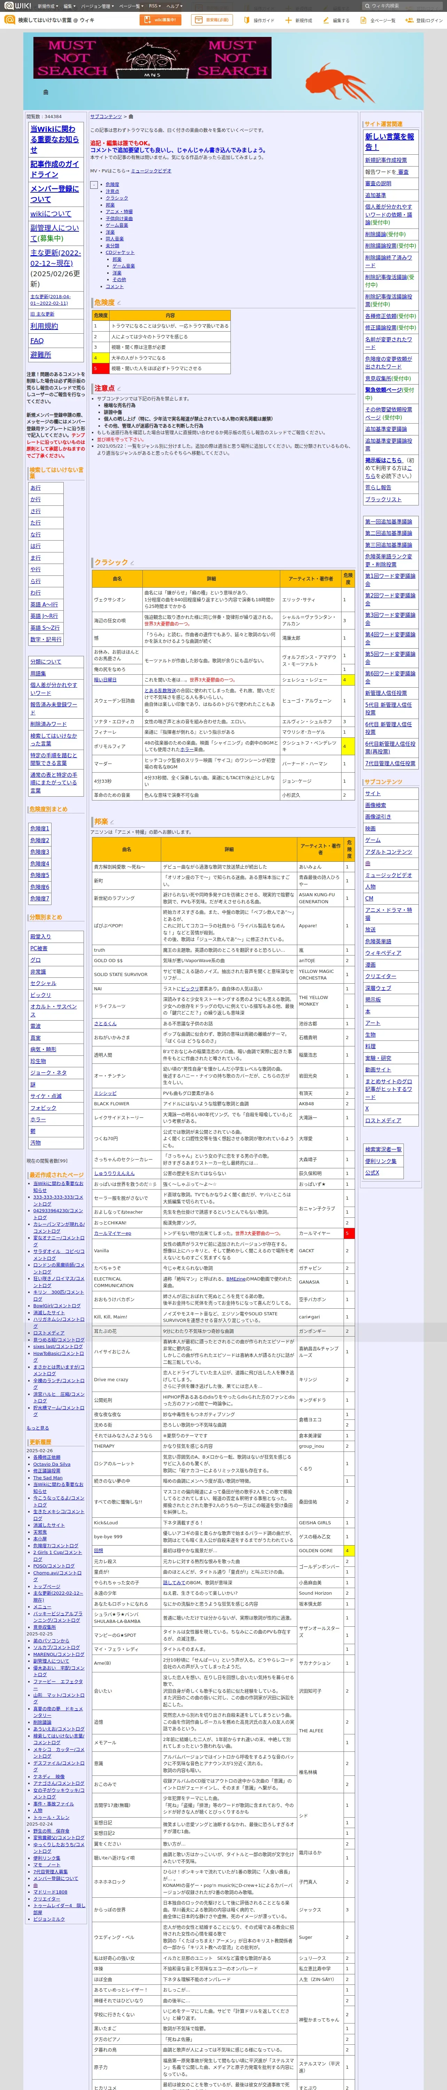
Task: Open the ミュージックビデオ link in the intro
Action: 151,171
